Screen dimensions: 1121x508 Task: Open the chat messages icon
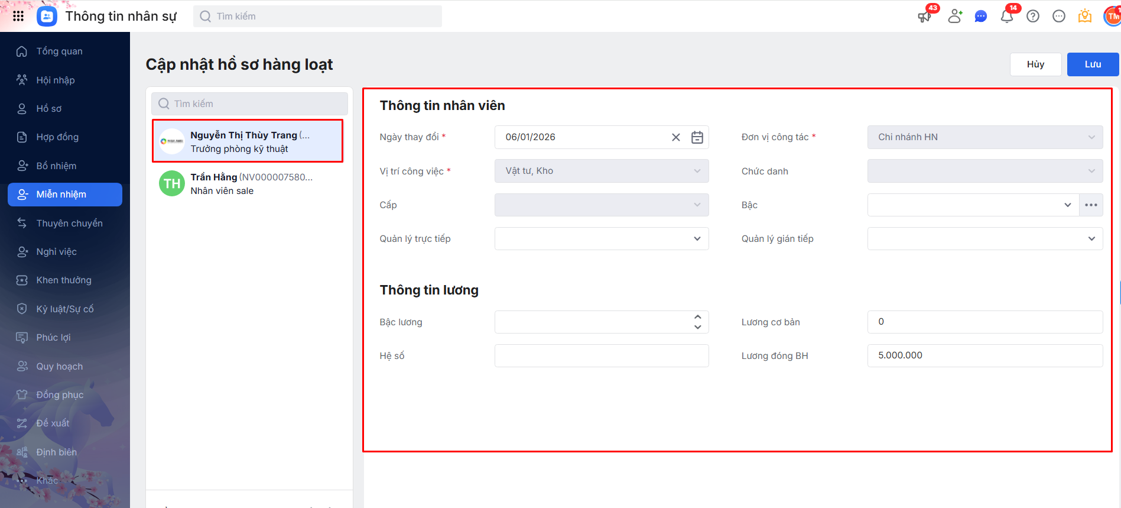point(981,16)
